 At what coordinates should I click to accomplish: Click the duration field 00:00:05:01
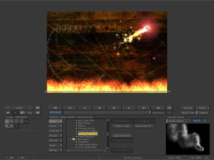coord(158,113)
